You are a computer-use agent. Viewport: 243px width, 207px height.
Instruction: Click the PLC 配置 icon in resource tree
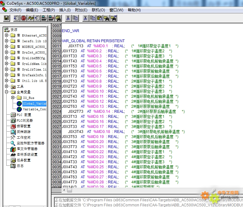click(13, 115)
